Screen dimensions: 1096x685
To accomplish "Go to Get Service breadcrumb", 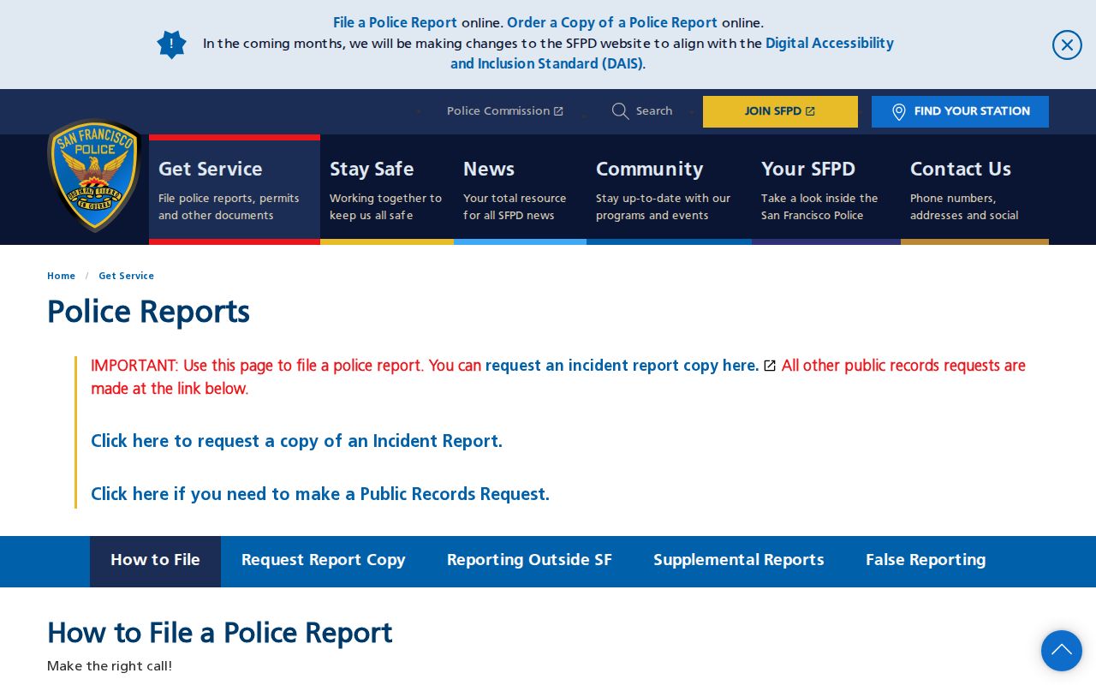I will pyautogui.click(x=126, y=276).
